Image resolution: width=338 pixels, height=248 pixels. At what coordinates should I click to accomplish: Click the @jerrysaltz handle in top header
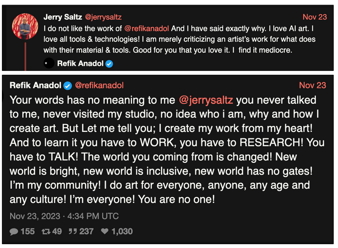click(103, 17)
